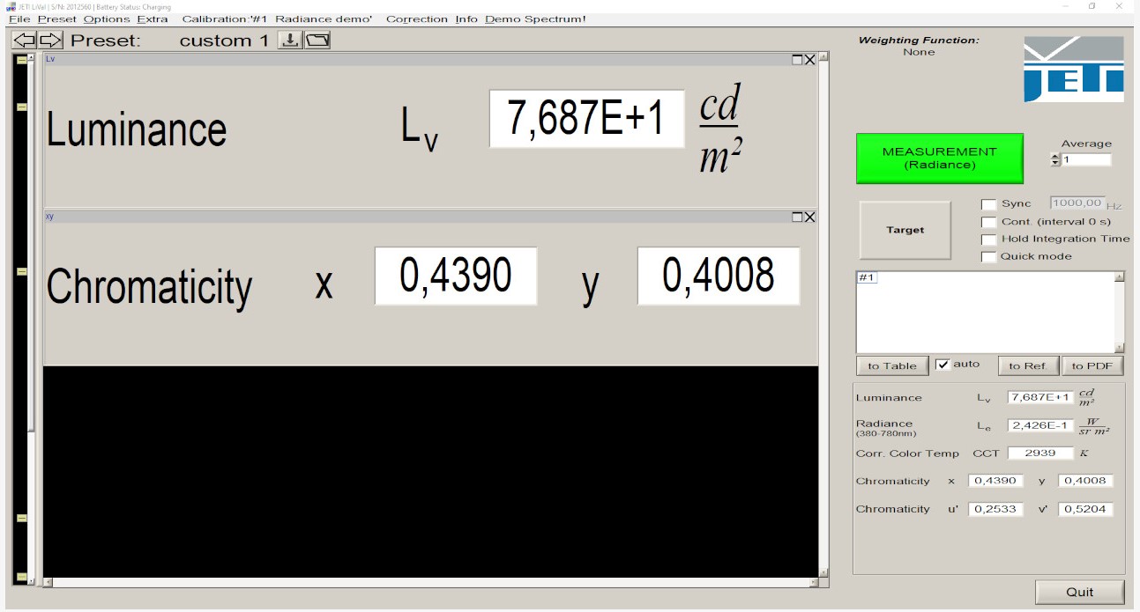This screenshot has width=1140, height=612.
Task: Open the Calibration menu
Action: (x=209, y=18)
